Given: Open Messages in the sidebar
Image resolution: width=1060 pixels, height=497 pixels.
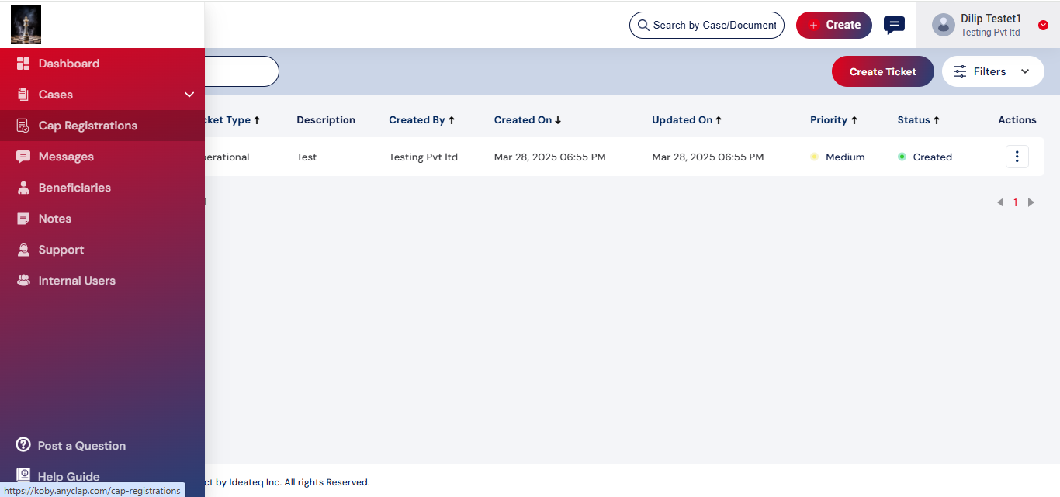Looking at the screenshot, I should click(x=102, y=157).
